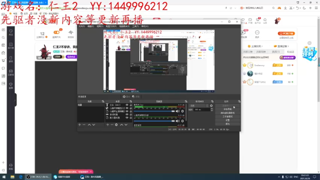The image size is (320, 180).
Task: Open OBS Tools menu
Action: tap(135, 26)
